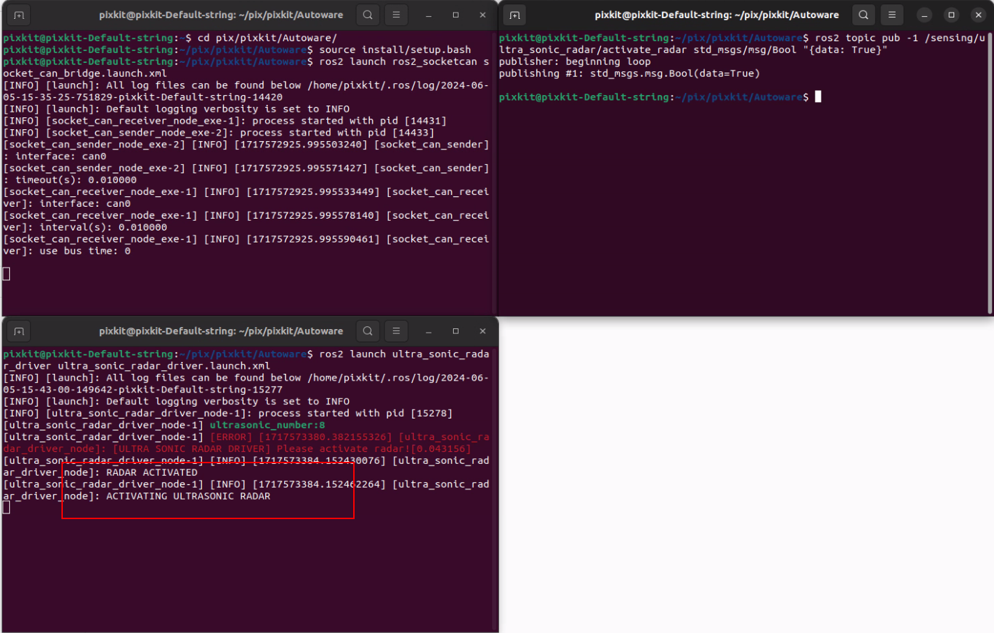Minimize the top-left terminal window
The image size is (994, 633).
coord(429,15)
